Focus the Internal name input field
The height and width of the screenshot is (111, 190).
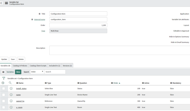78,20
